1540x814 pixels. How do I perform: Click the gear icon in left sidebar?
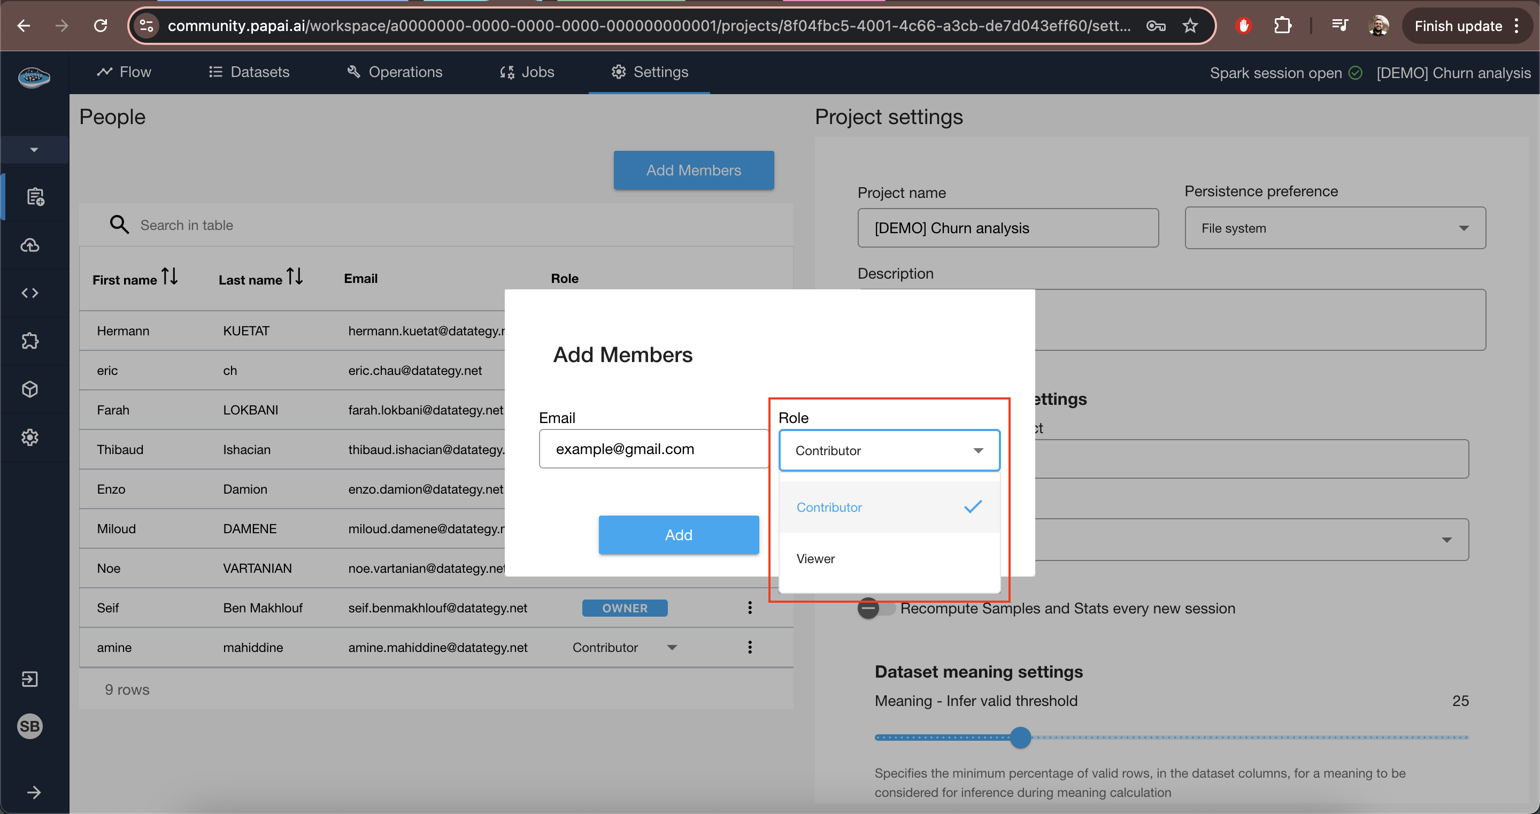30,437
